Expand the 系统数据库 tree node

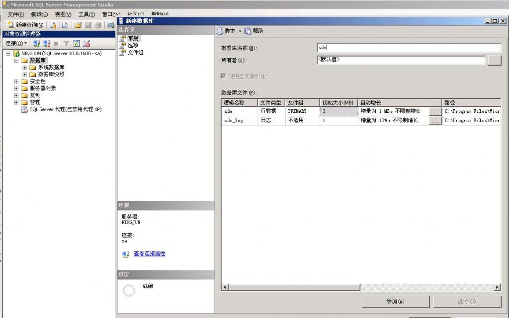click(x=25, y=67)
